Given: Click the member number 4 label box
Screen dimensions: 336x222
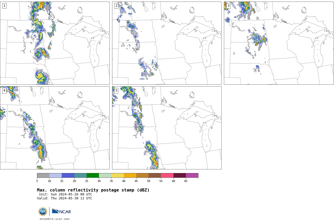Looking at the screenshot, I should (x=4, y=90).
